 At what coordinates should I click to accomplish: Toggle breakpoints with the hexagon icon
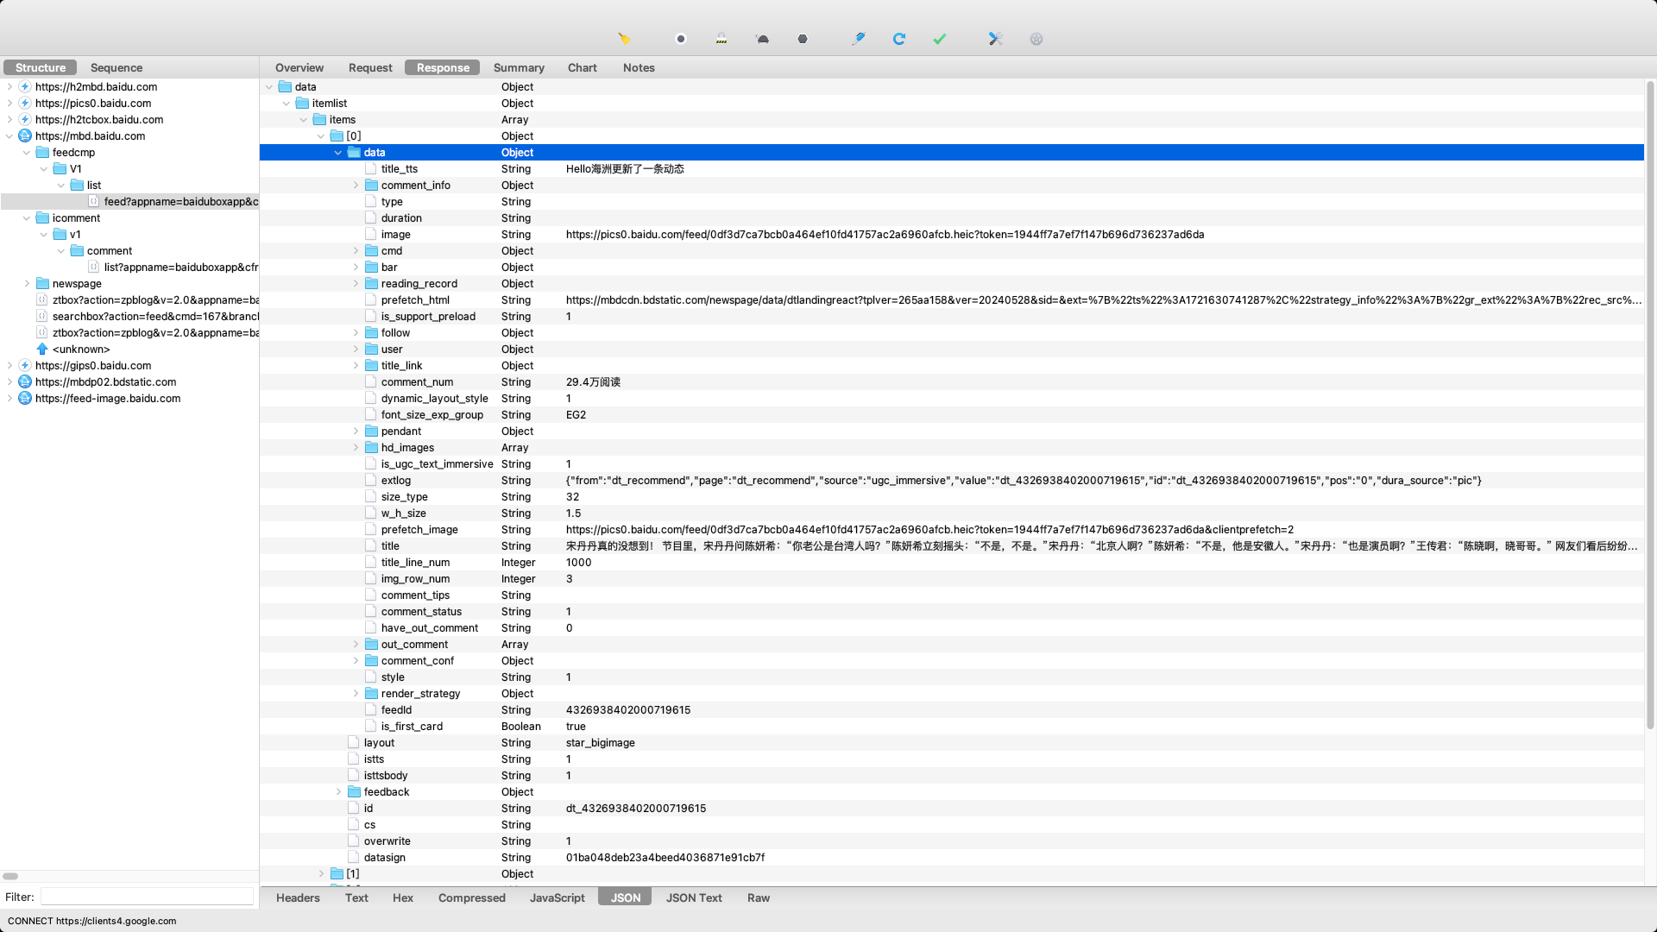803,39
